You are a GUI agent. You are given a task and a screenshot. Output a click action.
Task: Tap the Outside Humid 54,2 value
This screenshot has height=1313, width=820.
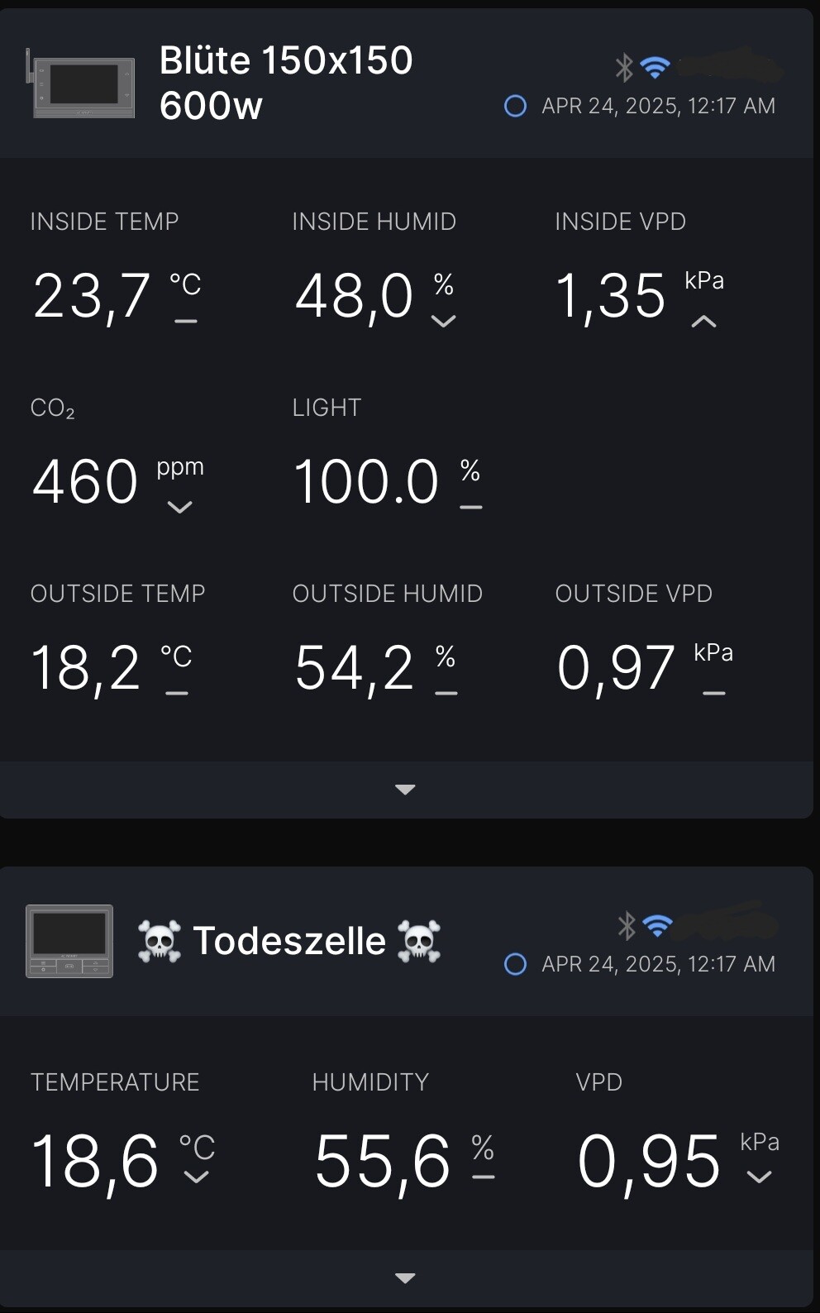pos(354,668)
